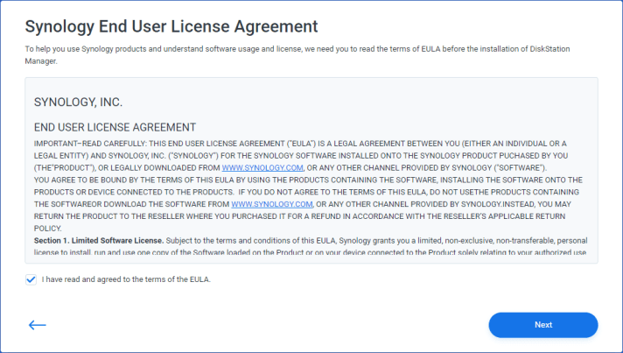
Task: Click the Next button
Action: coord(542,325)
